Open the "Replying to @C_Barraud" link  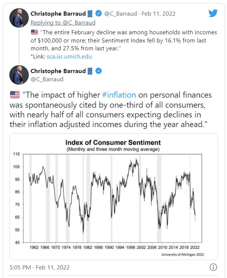click(x=63, y=23)
